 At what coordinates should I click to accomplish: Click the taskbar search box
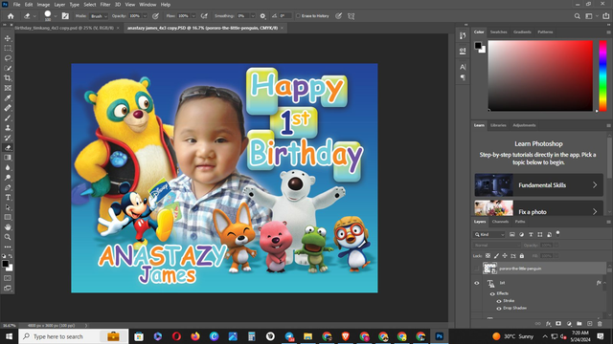[74, 336]
